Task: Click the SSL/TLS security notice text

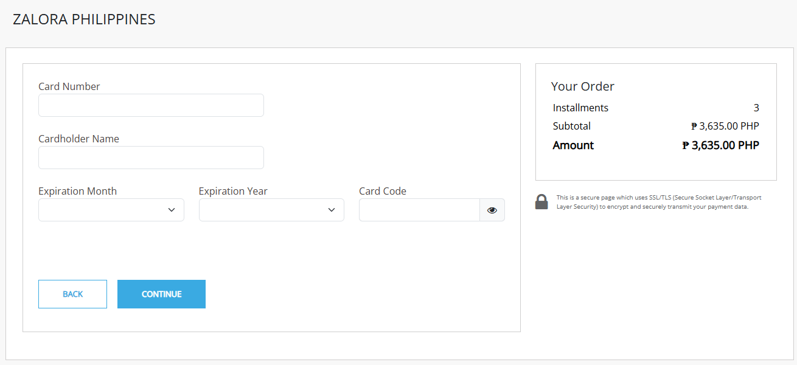Action: click(658, 202)
